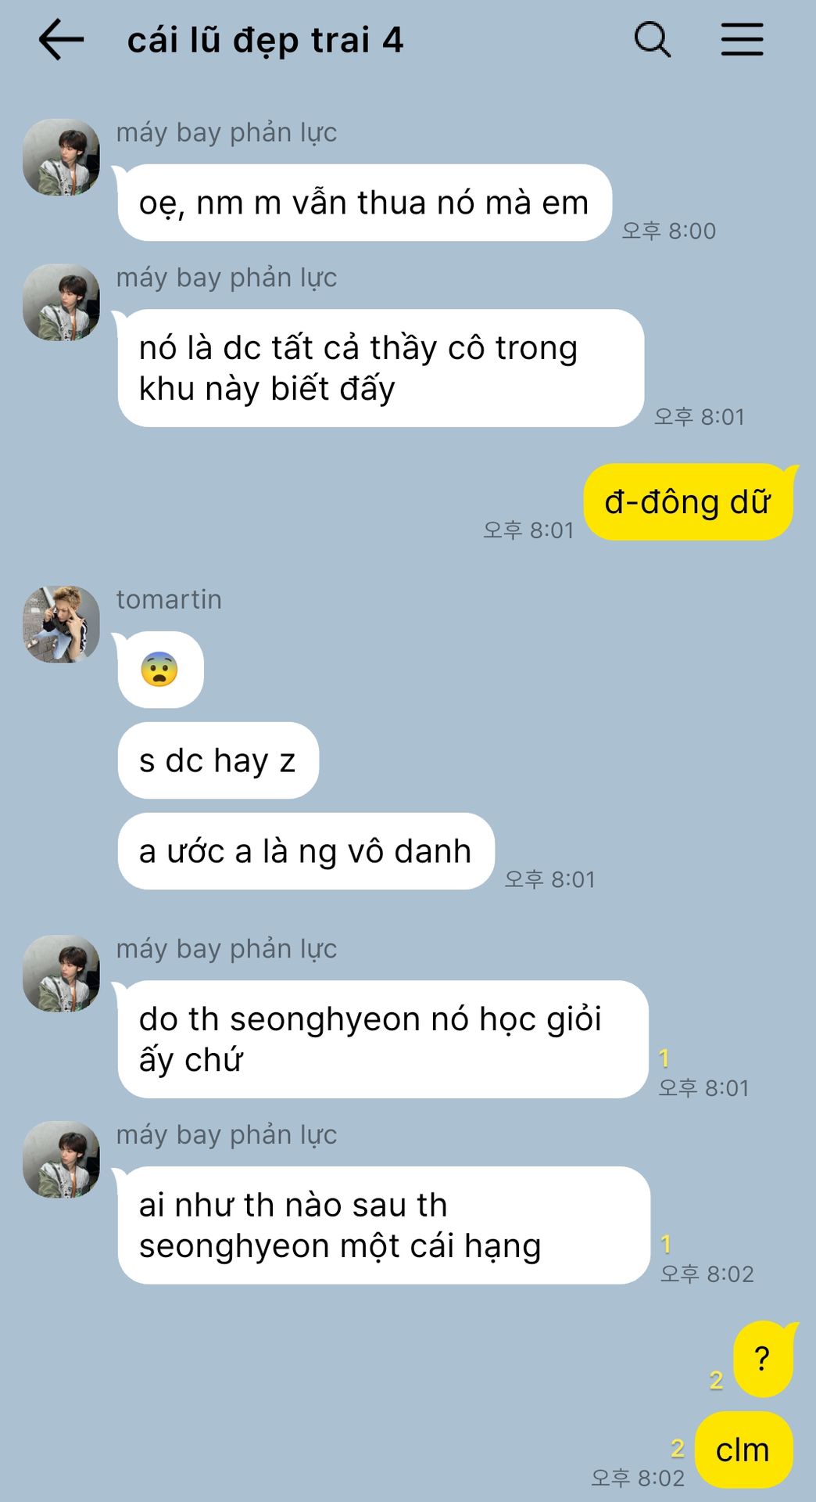Tap the 'a ước a là ng vô danh' message

(306, 851)
